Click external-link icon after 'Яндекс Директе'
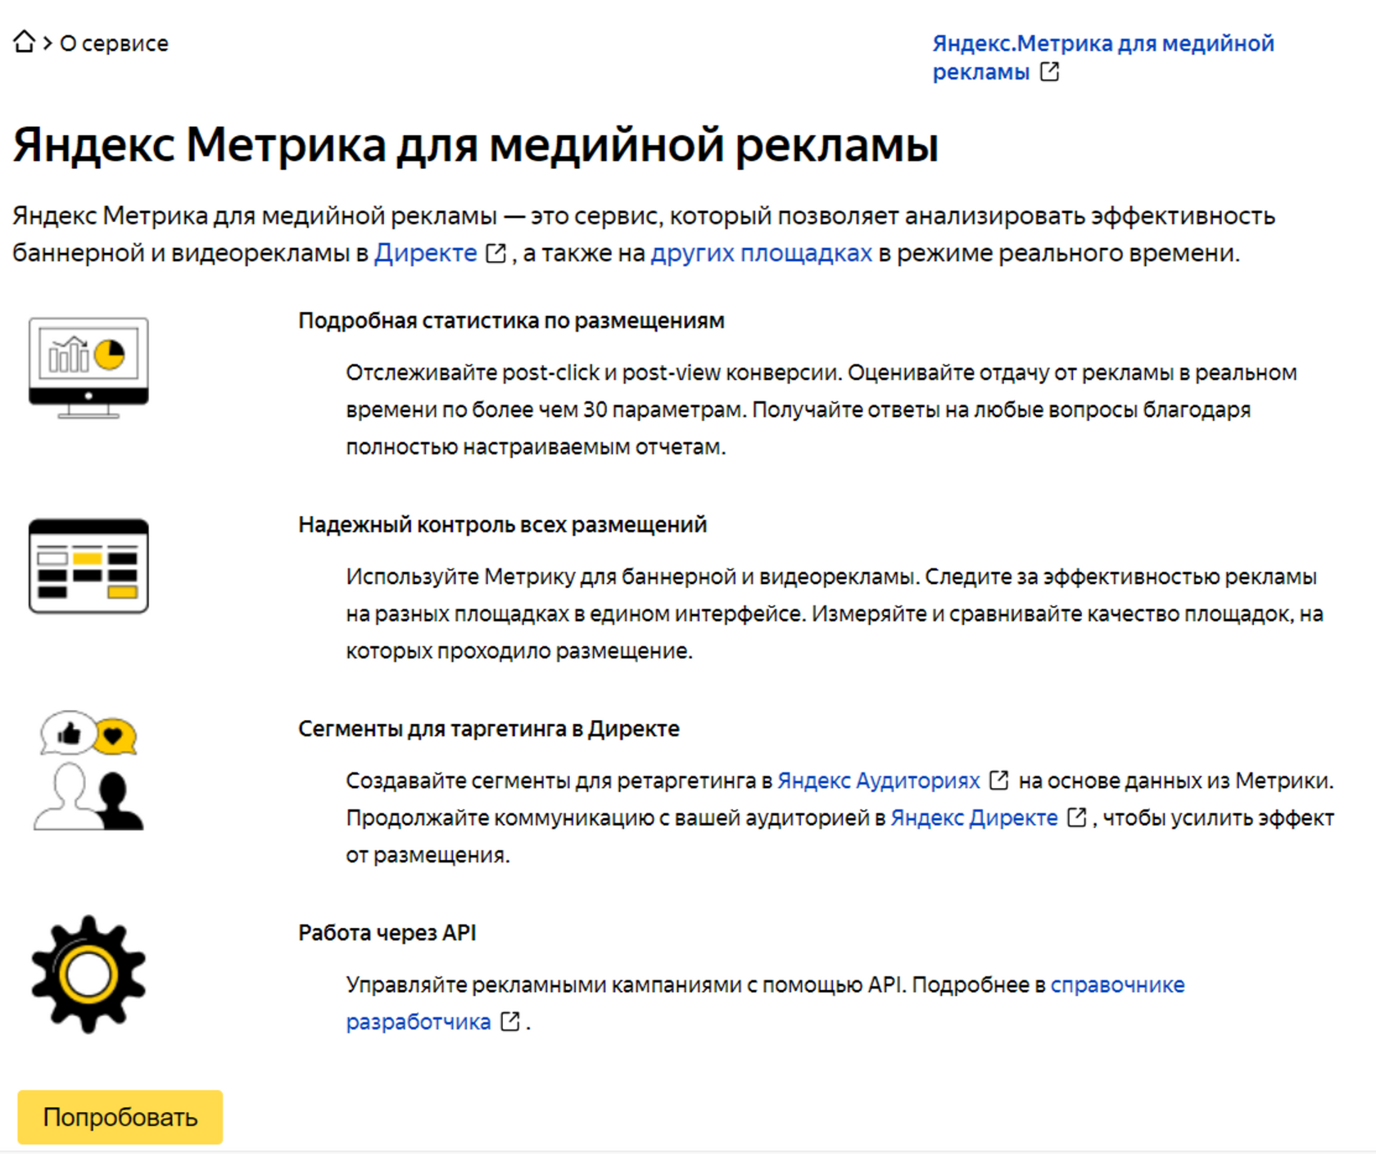1376x1154 pixels. [1077, 817]
